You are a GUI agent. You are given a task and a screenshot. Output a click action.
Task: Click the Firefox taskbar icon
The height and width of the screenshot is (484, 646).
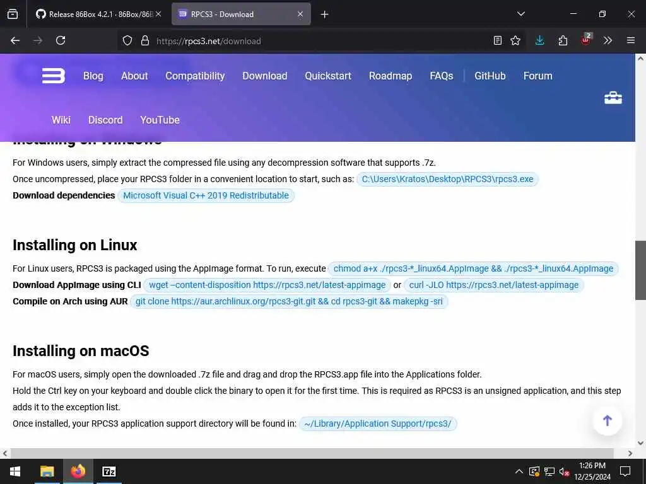78,471
